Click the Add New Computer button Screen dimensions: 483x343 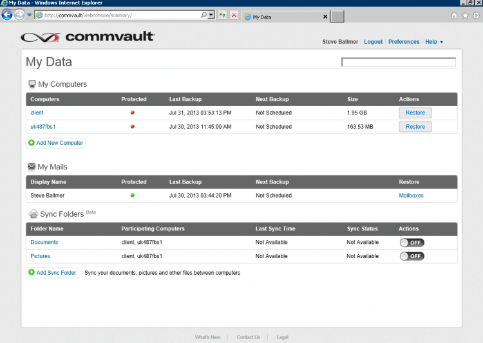coord(55,143)
